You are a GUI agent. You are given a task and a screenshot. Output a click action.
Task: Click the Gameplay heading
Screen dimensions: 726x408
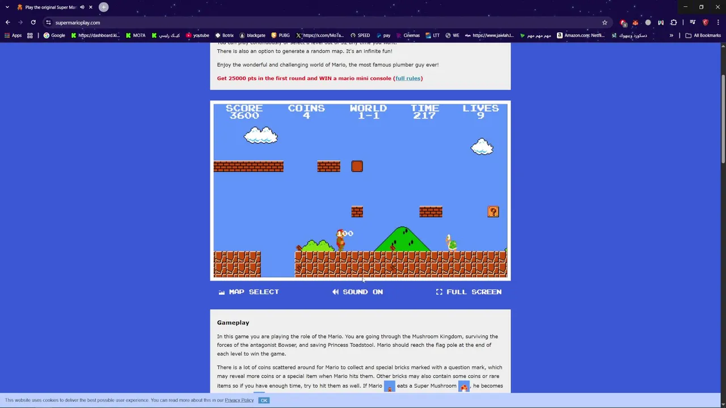coord(233,322)
